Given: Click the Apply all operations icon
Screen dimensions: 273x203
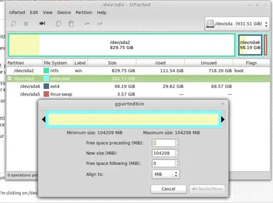Looking at the screenshot, I should [100, 24].
